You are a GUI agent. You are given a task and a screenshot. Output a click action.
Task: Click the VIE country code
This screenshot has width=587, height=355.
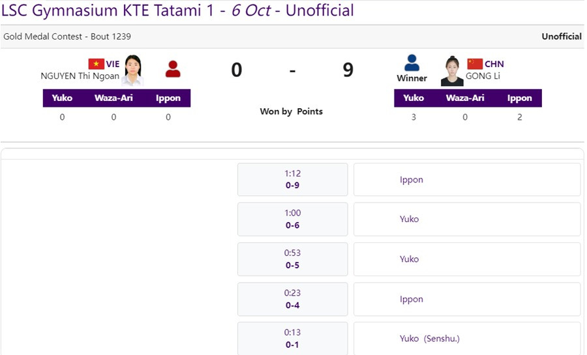113,64
